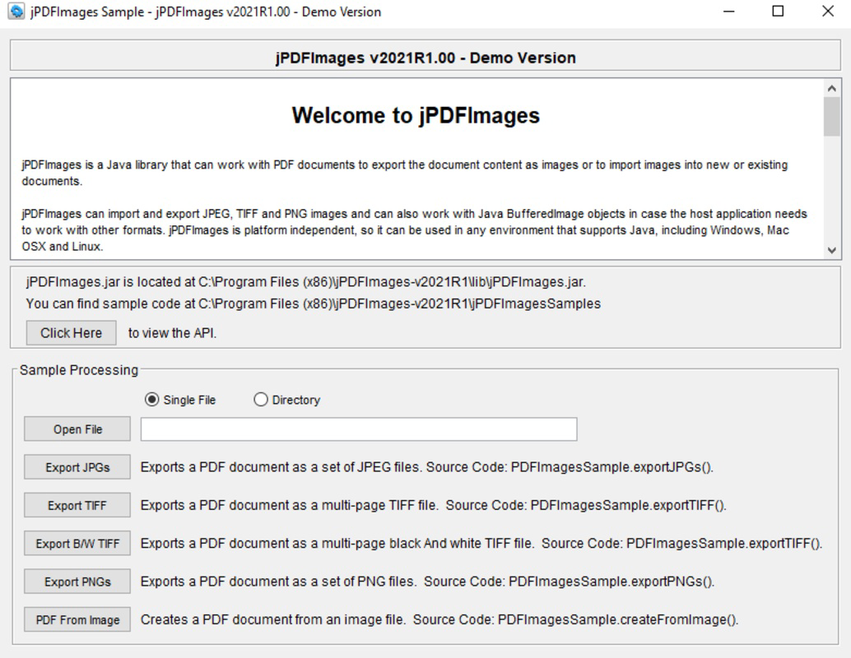851x658 pixels.
Task: Run Export JPGs to create JPEG files
Action: [x=77, y=466]
